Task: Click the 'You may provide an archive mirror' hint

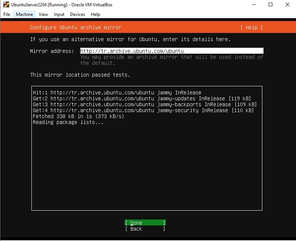Action: pos(171,60)
